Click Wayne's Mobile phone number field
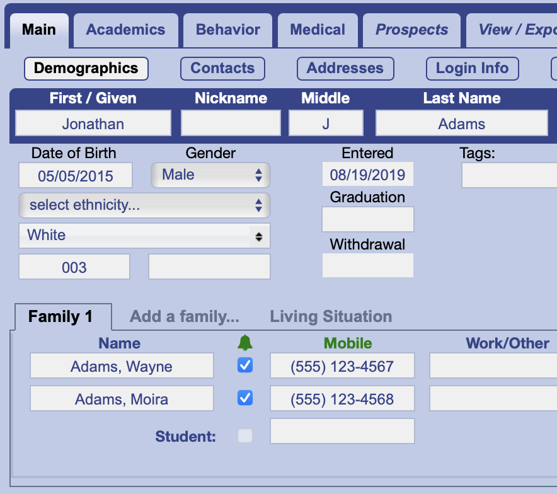The height and width of the screenshot is (494, 557). coord(342,366)
